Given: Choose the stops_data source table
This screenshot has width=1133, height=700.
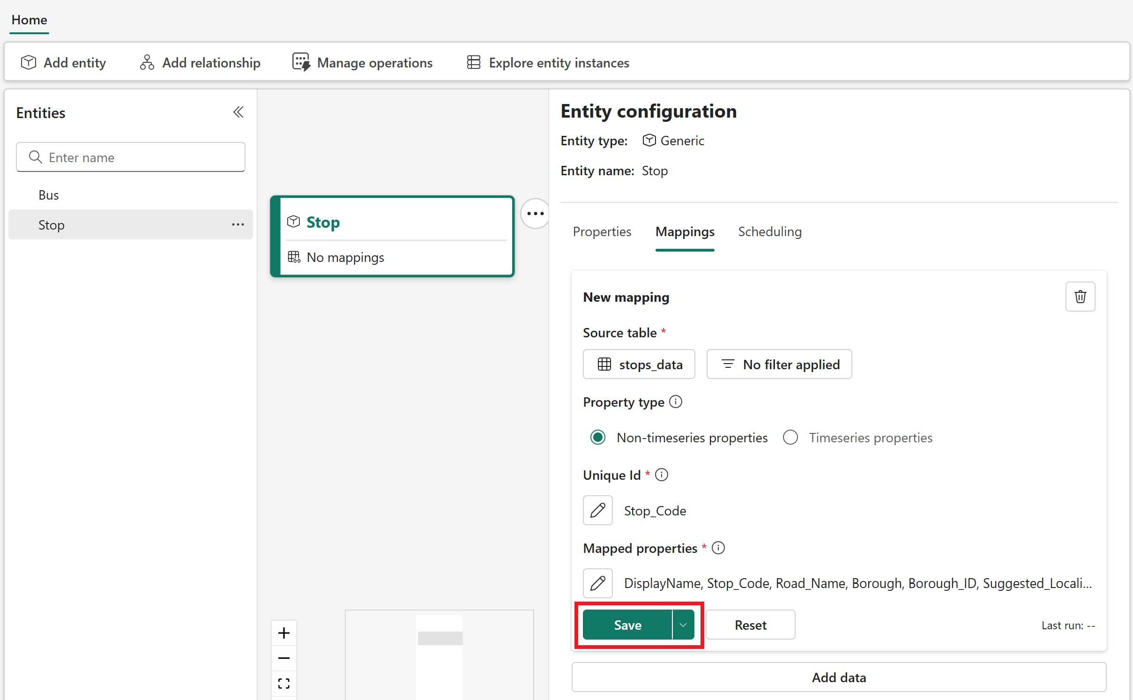Looking at the screenshot, I should pos(639,364).
